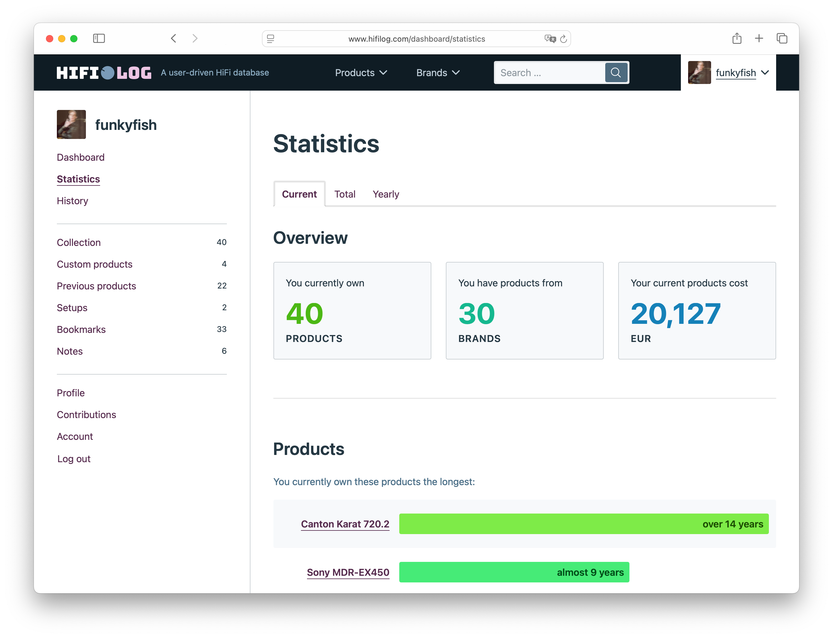833x638 pixels.
Task: Open the Canton Karat 720.2 link
Action: [345, 524]
